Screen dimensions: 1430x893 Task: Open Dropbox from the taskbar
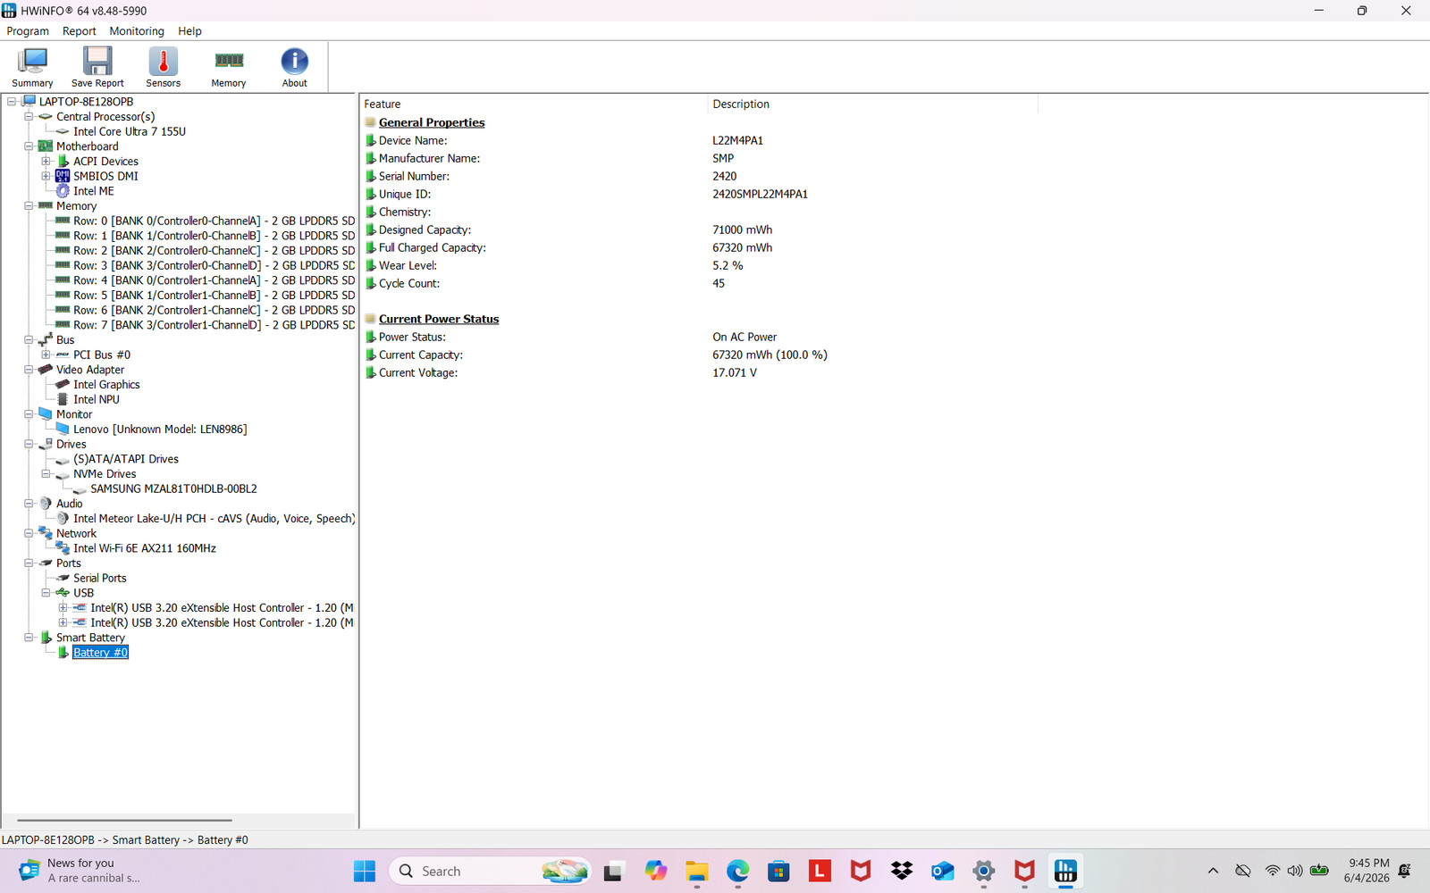(x=902, y=872)
